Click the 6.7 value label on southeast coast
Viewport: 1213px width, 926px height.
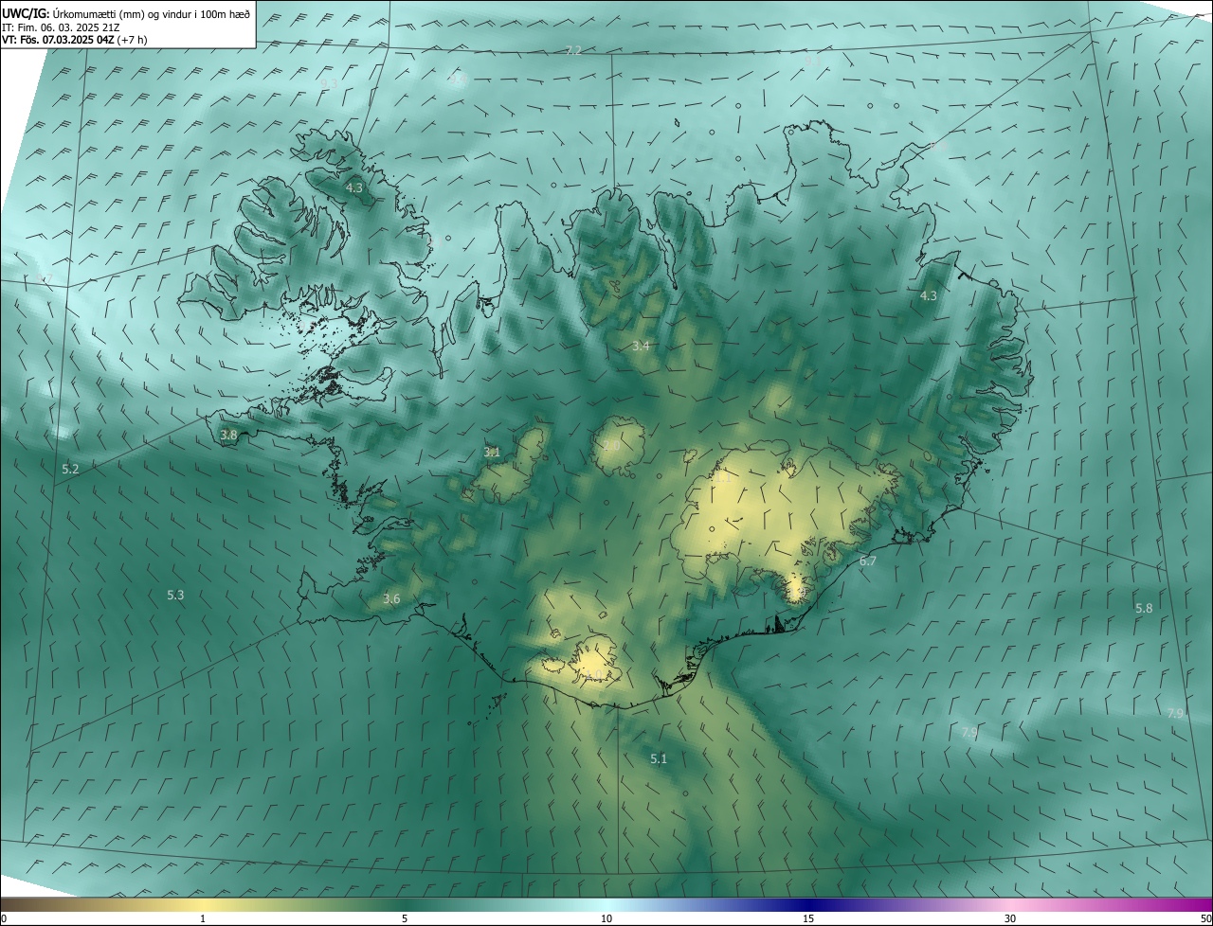[868, 561]
